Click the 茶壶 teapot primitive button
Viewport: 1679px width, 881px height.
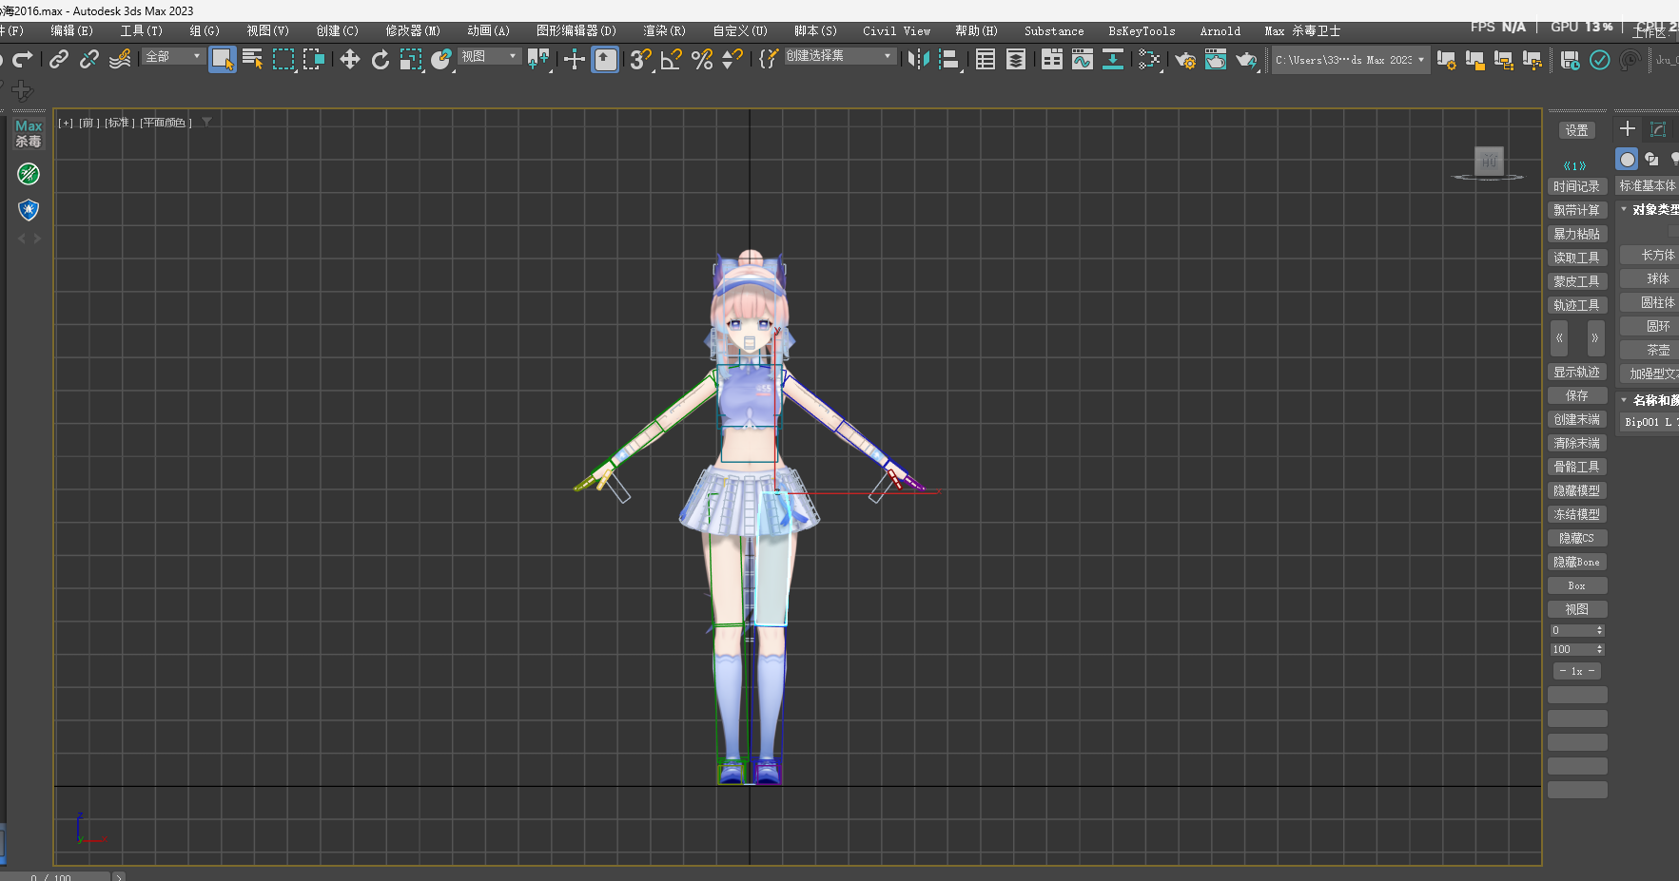pyautogui.click(x=1650, y=350)
